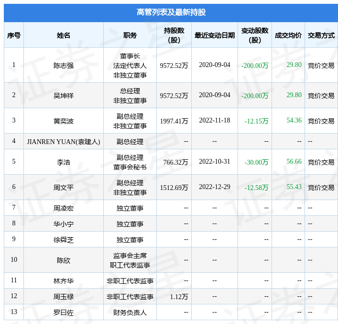This screenshot has width=338, height=324.
Task: Select the name 李浩
Action: click(x=64, y=162)
